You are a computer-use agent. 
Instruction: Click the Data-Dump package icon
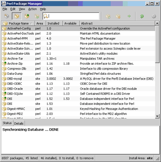[4, 74]
